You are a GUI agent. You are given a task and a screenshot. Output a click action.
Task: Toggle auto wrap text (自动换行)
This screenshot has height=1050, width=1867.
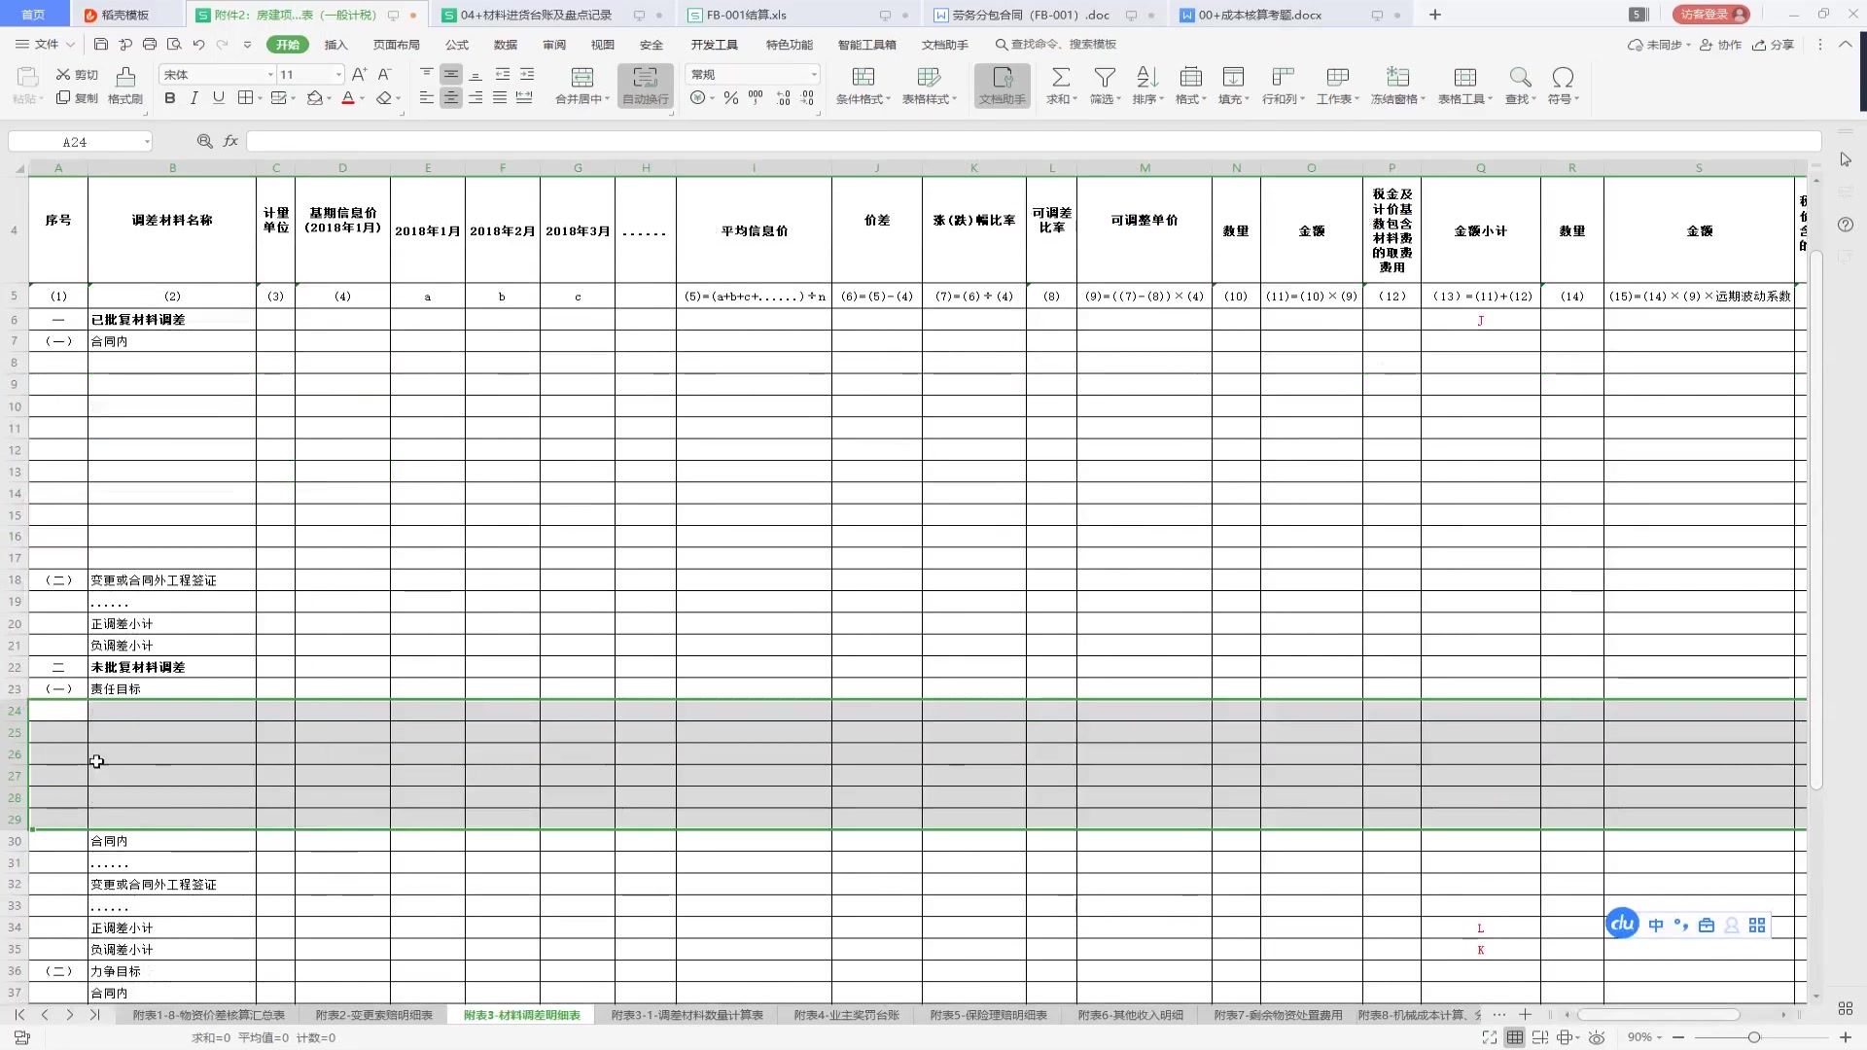(646, 86)
